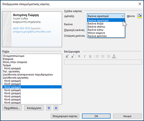
Task: Click the decrease font size icon
Action: pyautogui.click(x=73, y=56)
